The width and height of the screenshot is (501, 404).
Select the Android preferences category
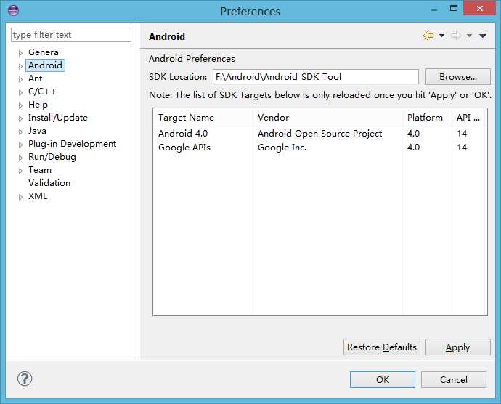click(x=45, y=65)
